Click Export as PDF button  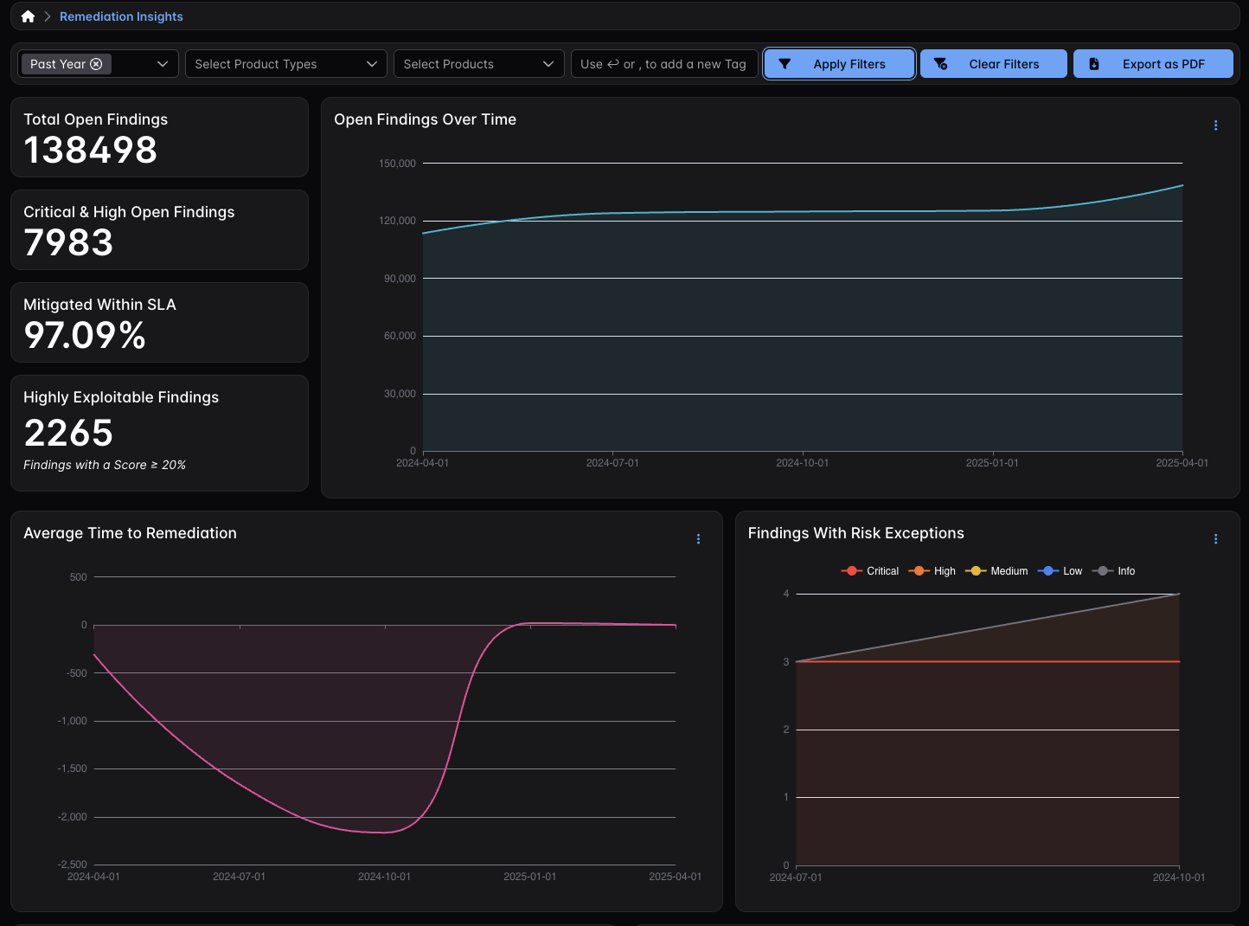1153,64
